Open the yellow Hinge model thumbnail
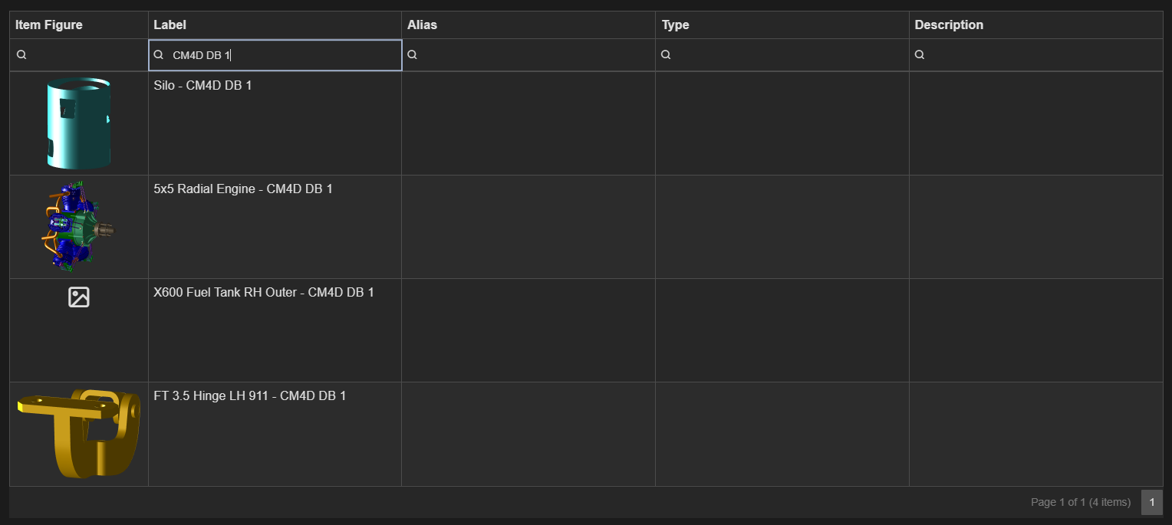The image size is (1172, 525). tap(78, 433)
